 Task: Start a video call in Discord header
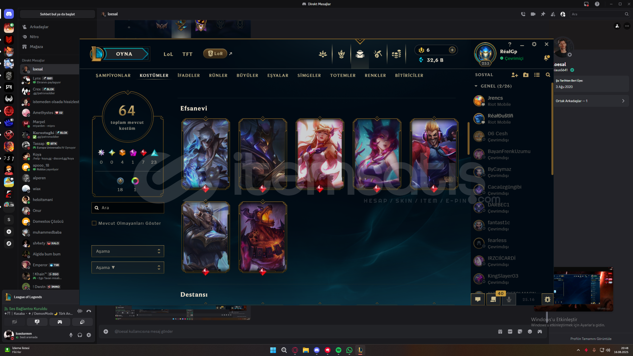click(533, 14)
